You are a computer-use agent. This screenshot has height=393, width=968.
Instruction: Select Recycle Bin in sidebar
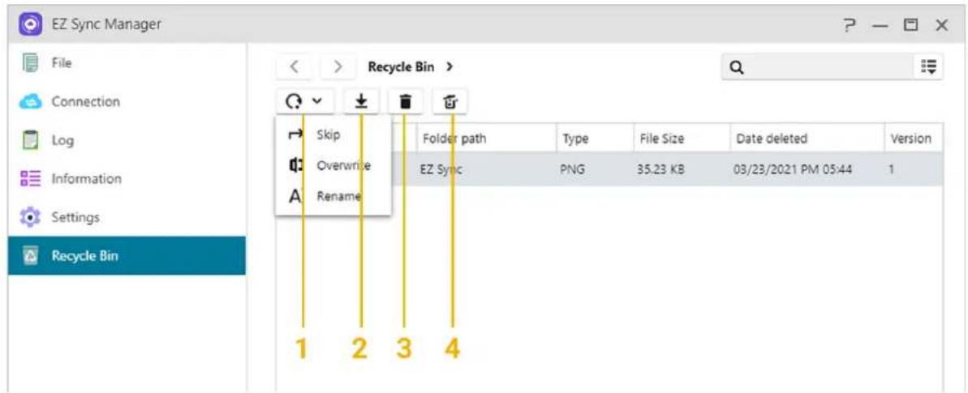point(85,256)
